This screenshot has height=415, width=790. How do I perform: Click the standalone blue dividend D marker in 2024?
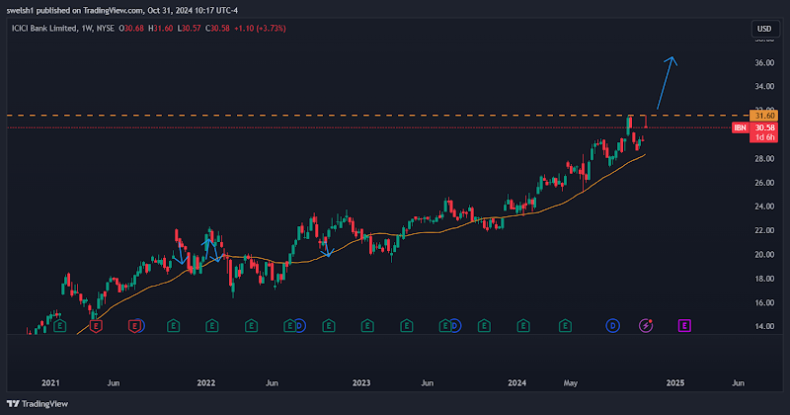pyautogui.click(x=612, y=326)
